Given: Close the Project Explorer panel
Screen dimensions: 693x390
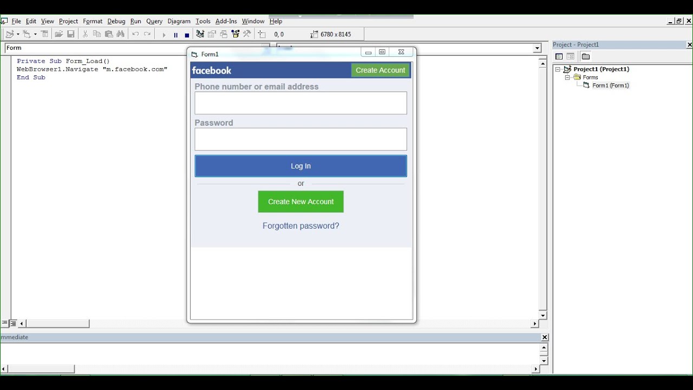Looking at the screenshot, I should tap(689, 45).
